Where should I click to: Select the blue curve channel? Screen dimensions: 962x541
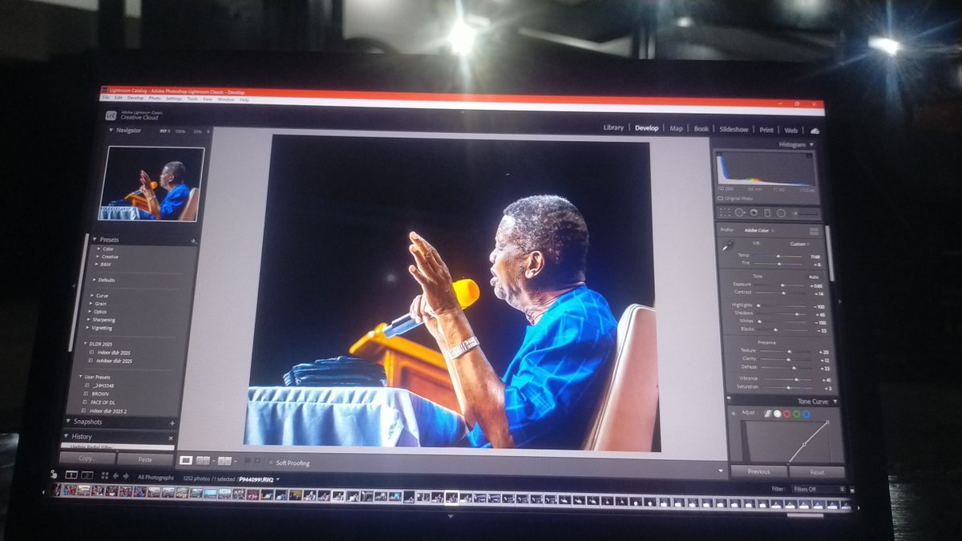[x=806, y=414]
